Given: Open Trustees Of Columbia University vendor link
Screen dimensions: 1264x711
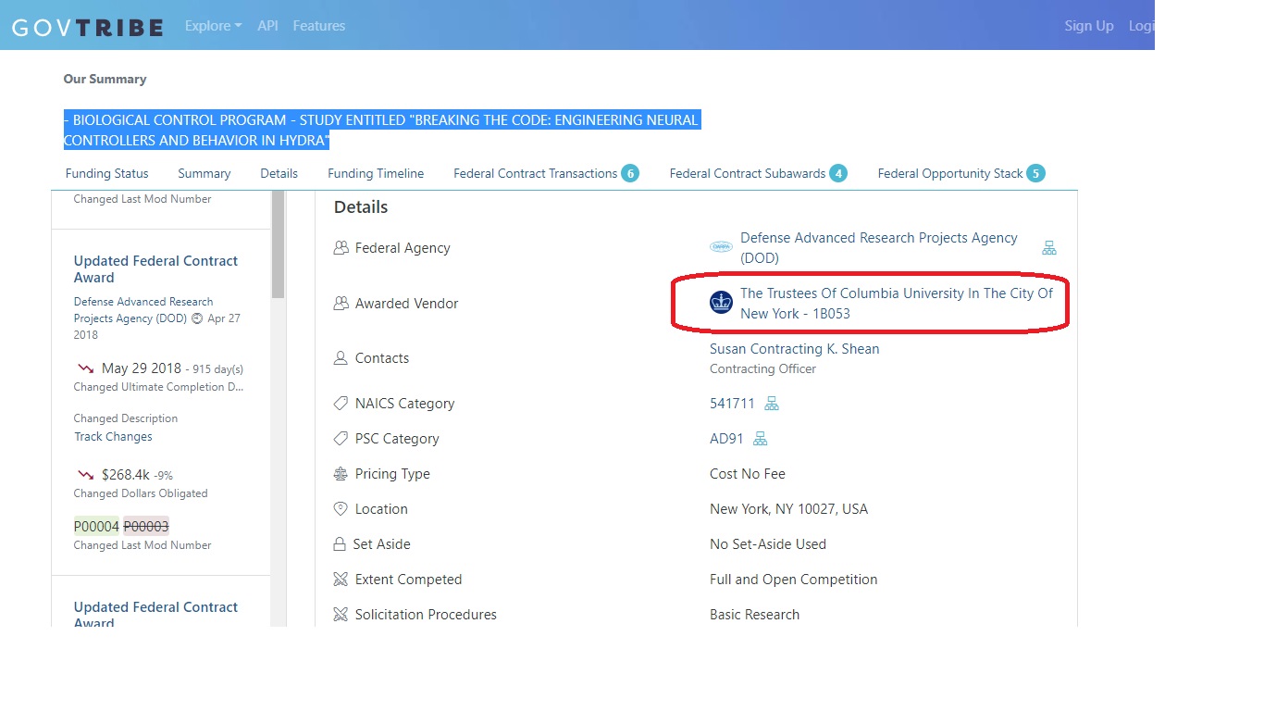Looking at the screenshot, I should [x=897, y=304].
